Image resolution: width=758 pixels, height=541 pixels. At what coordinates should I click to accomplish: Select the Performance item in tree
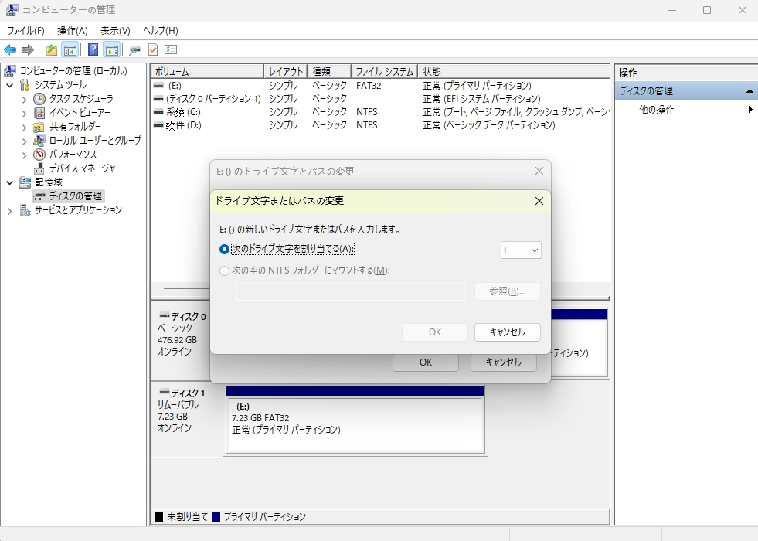point(73,155)
